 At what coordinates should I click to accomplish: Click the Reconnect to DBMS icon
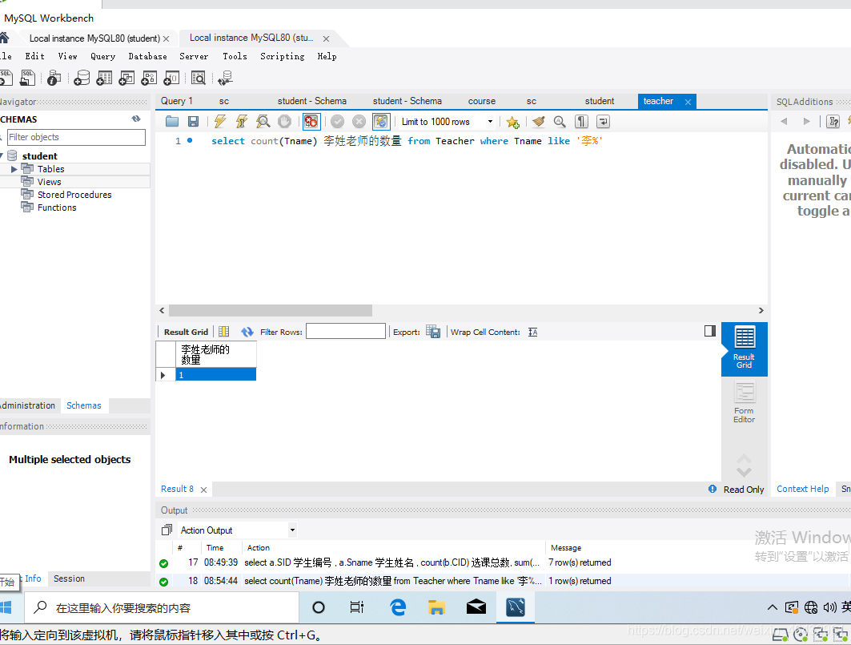(225, 78)
